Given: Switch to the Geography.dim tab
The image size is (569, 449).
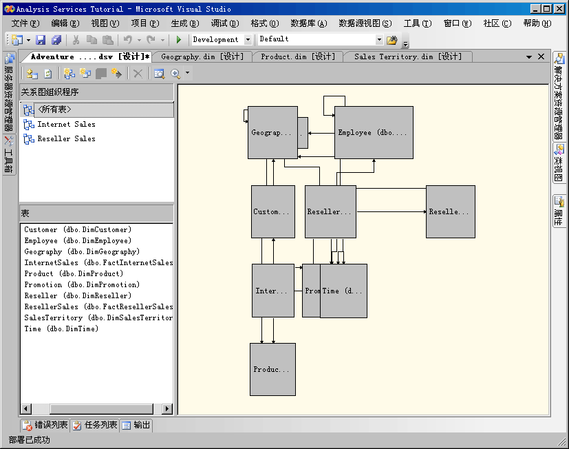Looking at the screenshot, I should click(202, 56).
